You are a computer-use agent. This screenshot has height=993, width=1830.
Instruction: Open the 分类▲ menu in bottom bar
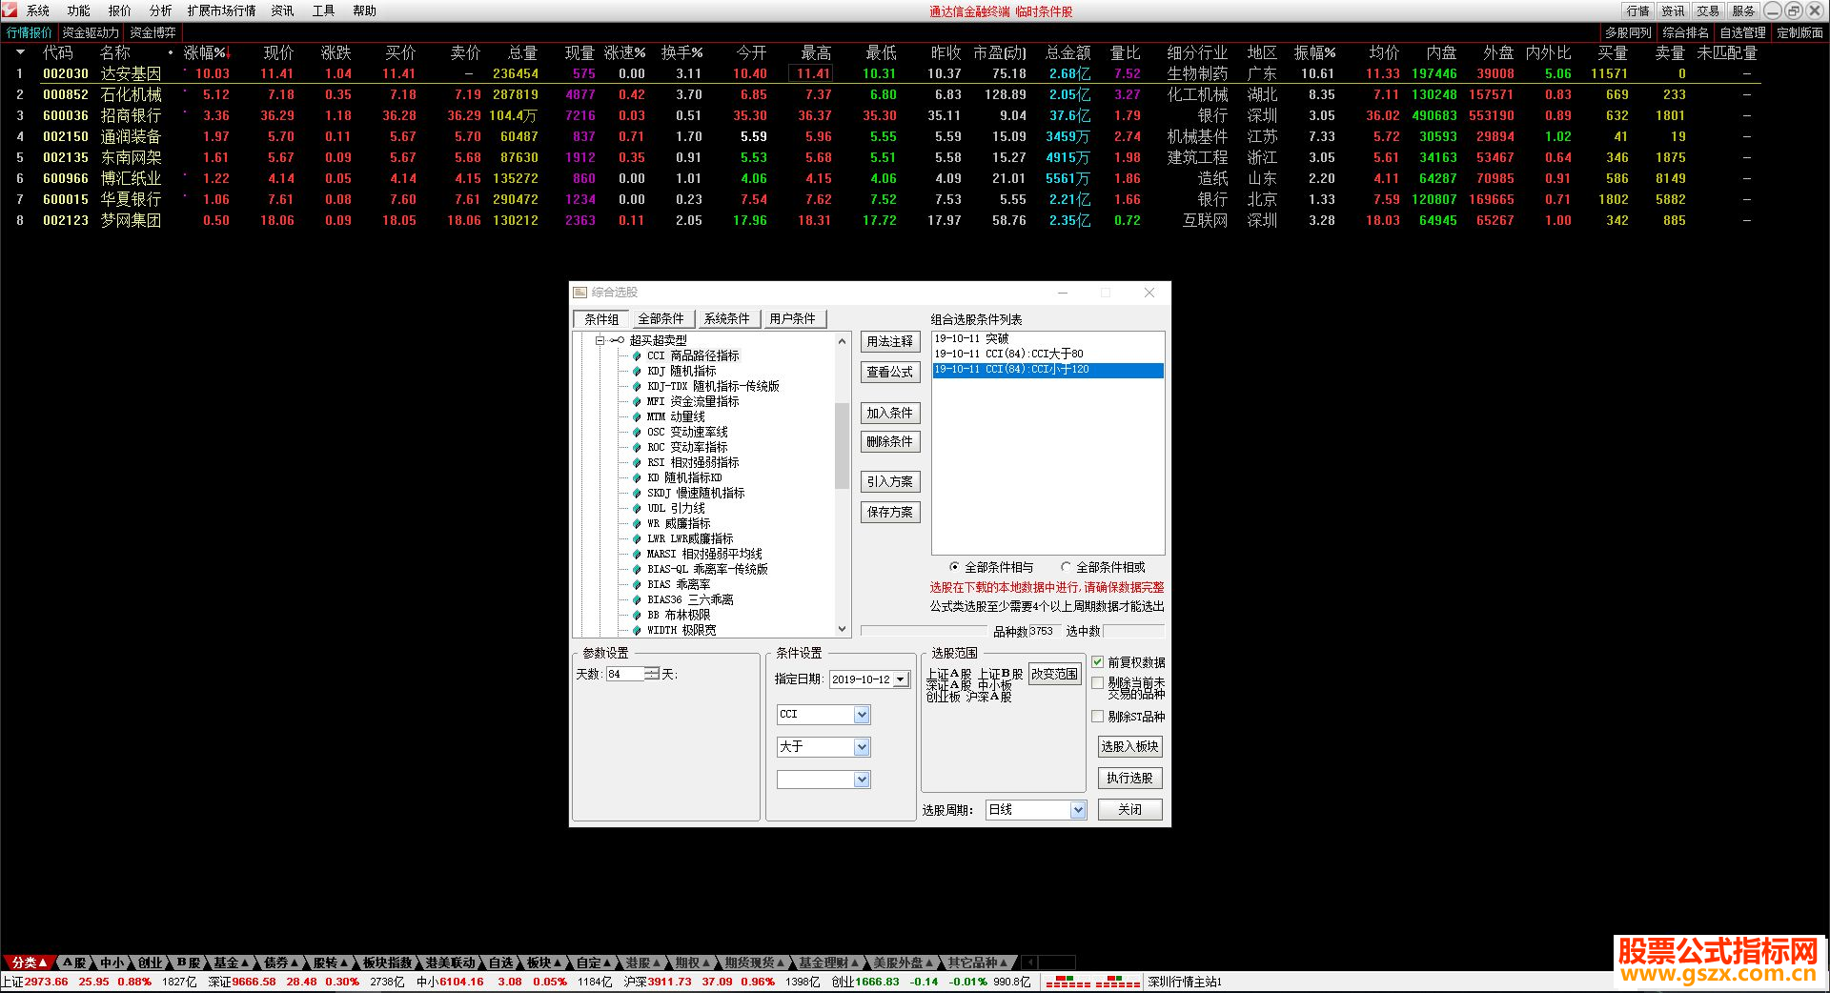click(29, 963)
